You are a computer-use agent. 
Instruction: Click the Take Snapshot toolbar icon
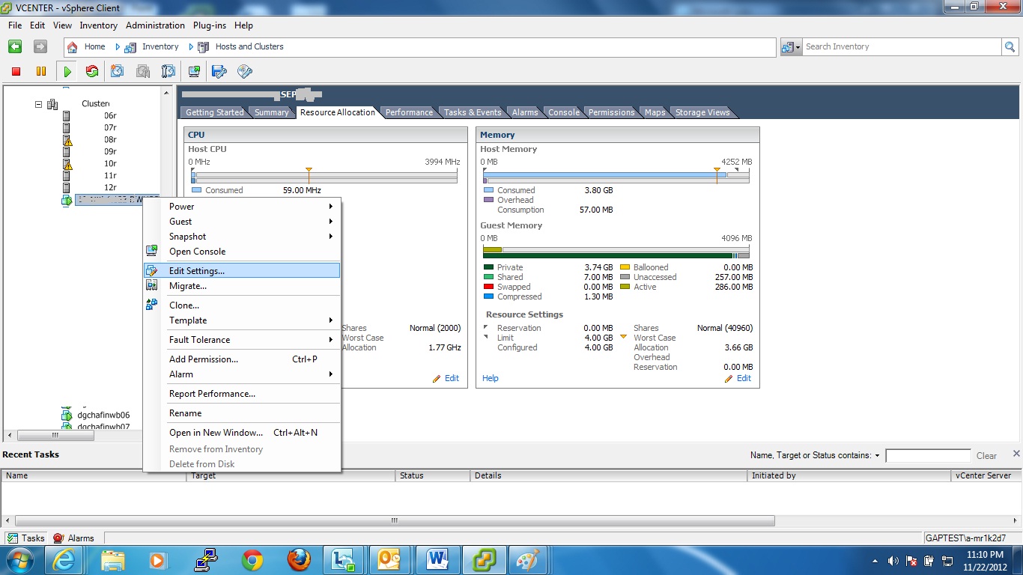pyautogui.click(x=117, y=71)
